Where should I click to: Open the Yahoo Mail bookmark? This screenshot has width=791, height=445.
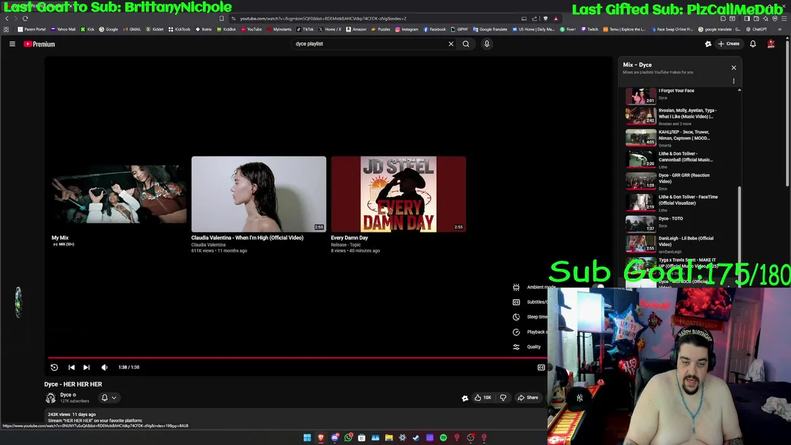[x=63, y=29]
